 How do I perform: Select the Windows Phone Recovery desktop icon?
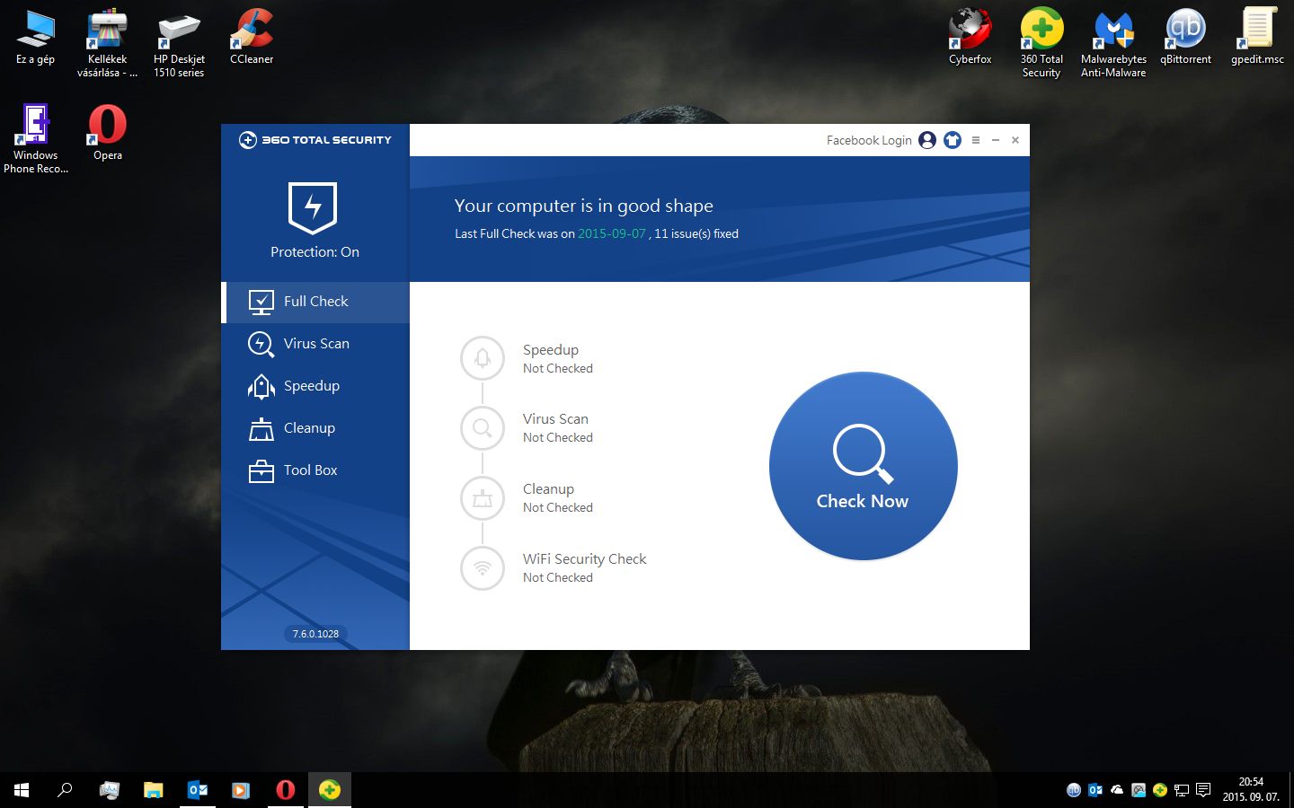(x=36, y=139)
